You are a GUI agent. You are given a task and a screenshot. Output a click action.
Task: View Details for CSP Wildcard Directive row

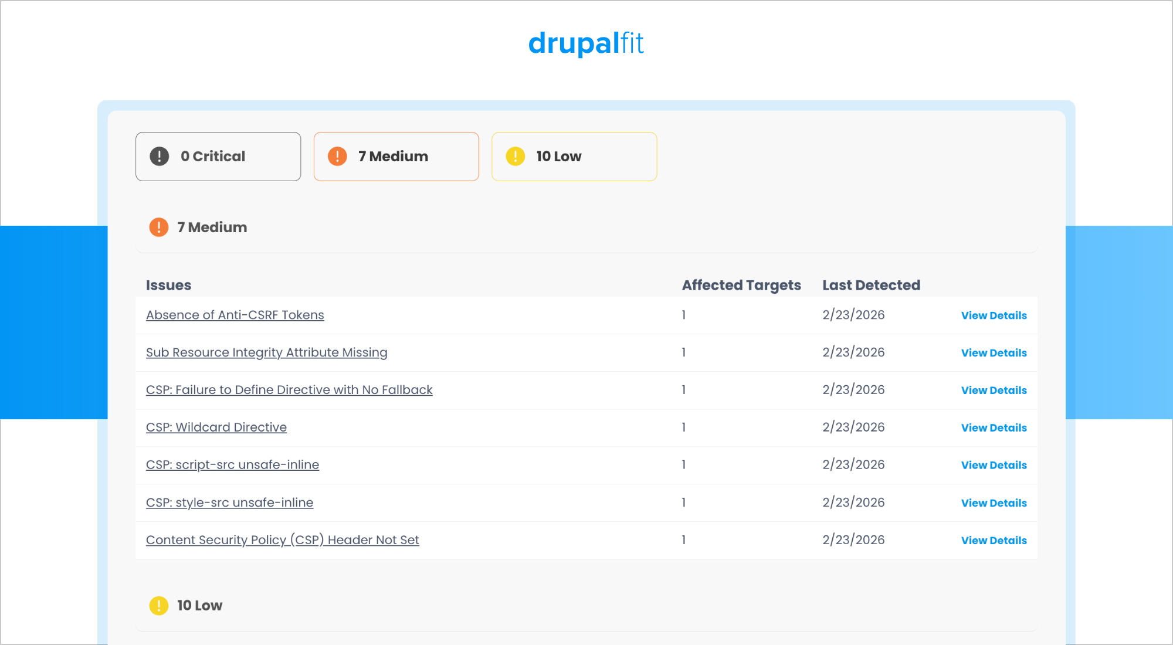pyautogui.click(x=994, y=428)
